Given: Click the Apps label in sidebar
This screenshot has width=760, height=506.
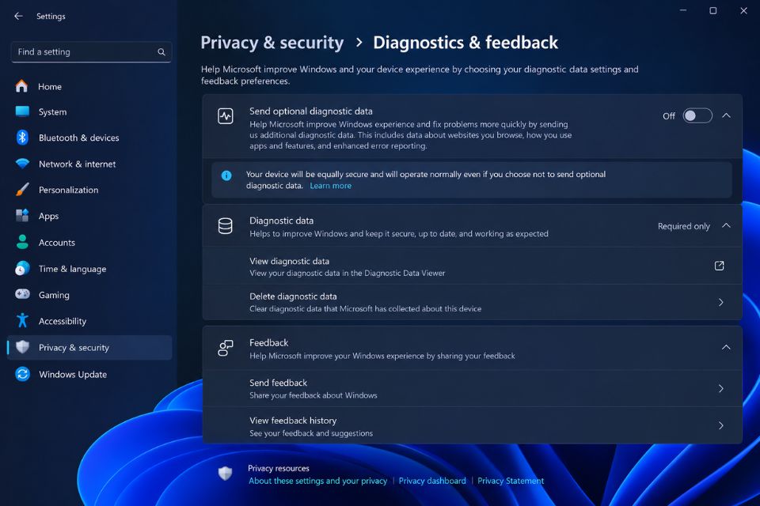Looking at the screenshot, I should 48,216.
